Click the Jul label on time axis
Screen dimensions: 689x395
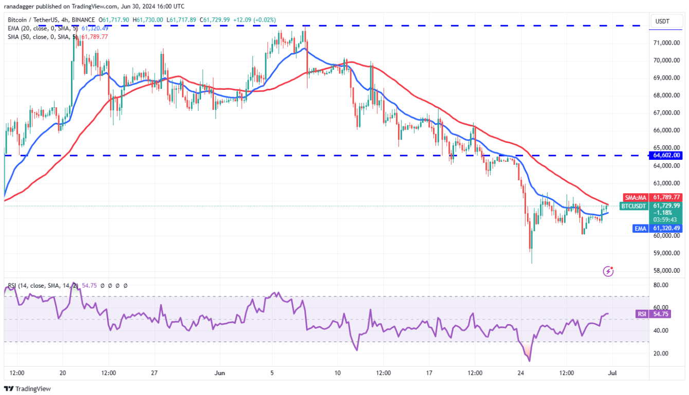point(612,373)
